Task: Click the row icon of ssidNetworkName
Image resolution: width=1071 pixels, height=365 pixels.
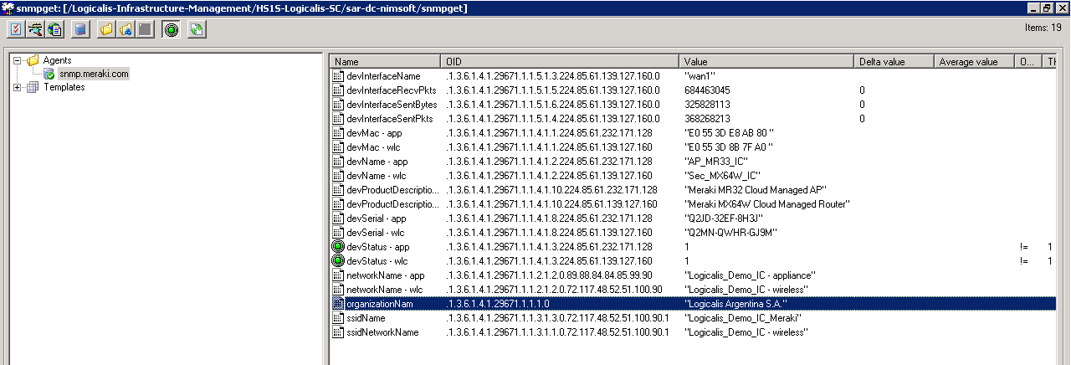Action: pos(338,332)
